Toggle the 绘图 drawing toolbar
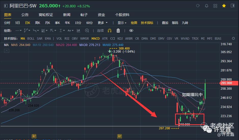This screenshot has width=239, height=140. (x=134, y=23)
